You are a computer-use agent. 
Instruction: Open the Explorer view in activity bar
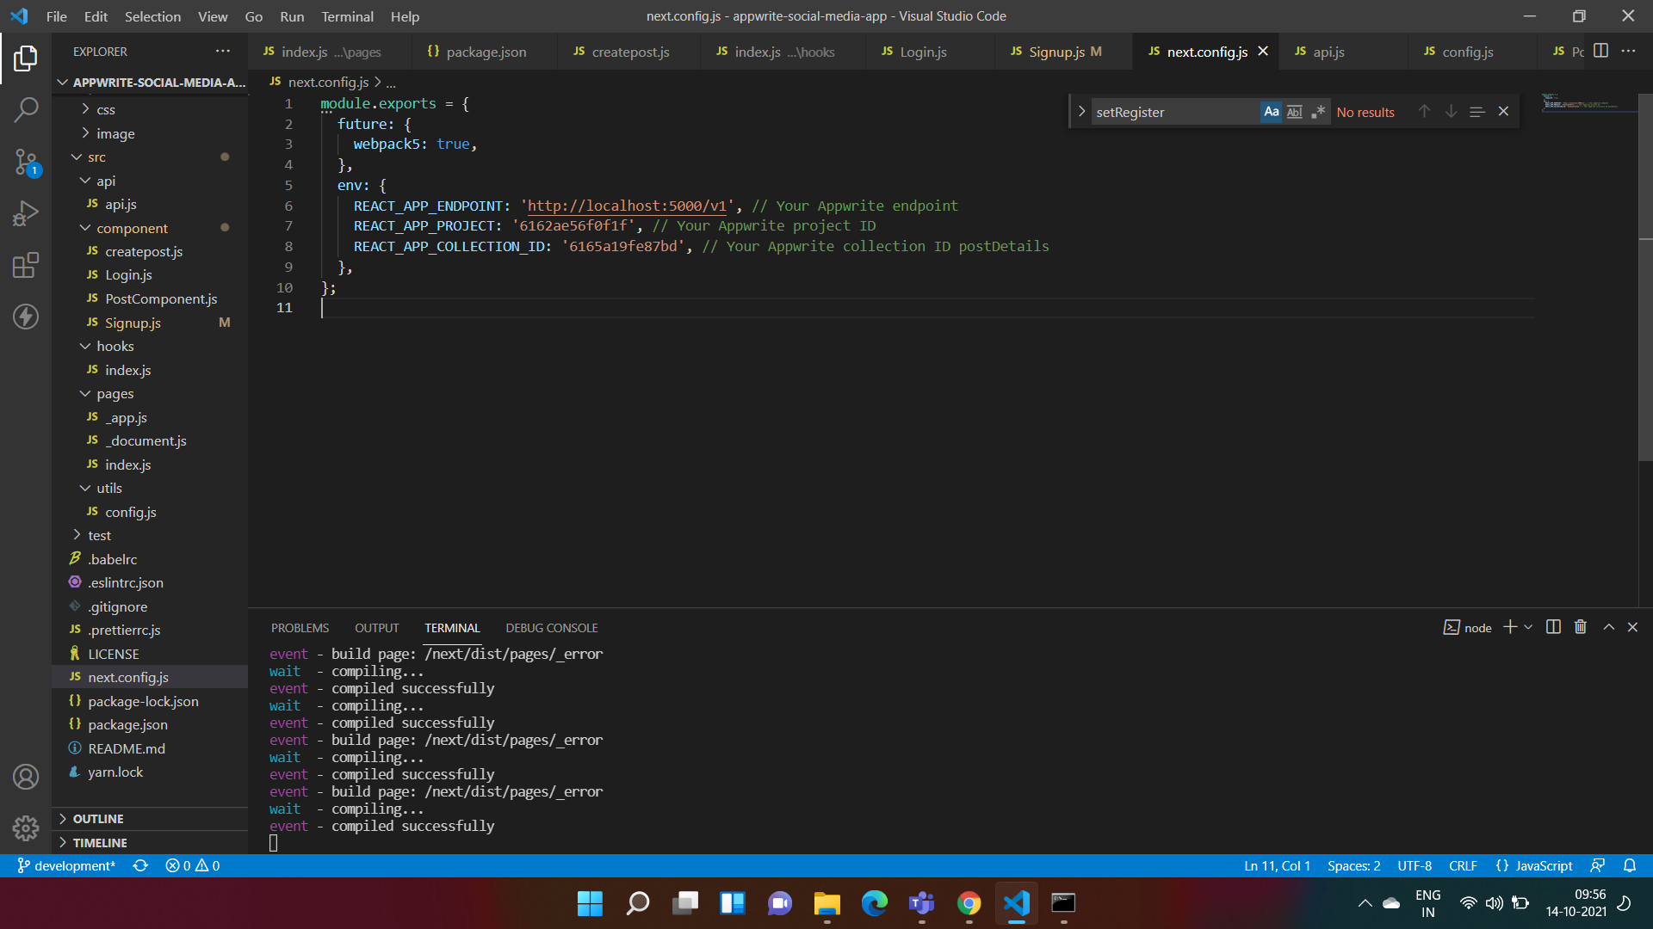[x=26, y=58]
